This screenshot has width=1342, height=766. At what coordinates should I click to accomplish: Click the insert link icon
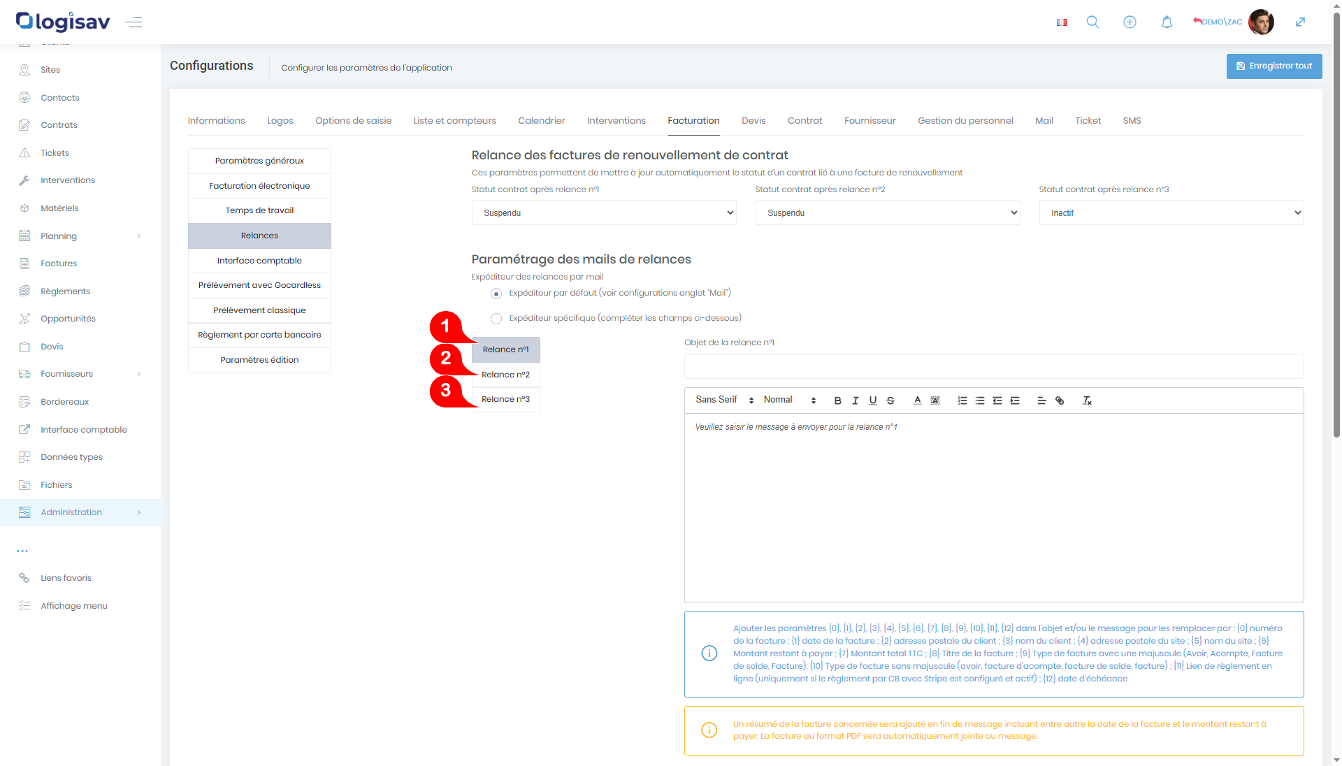(x=1060, y=400)
